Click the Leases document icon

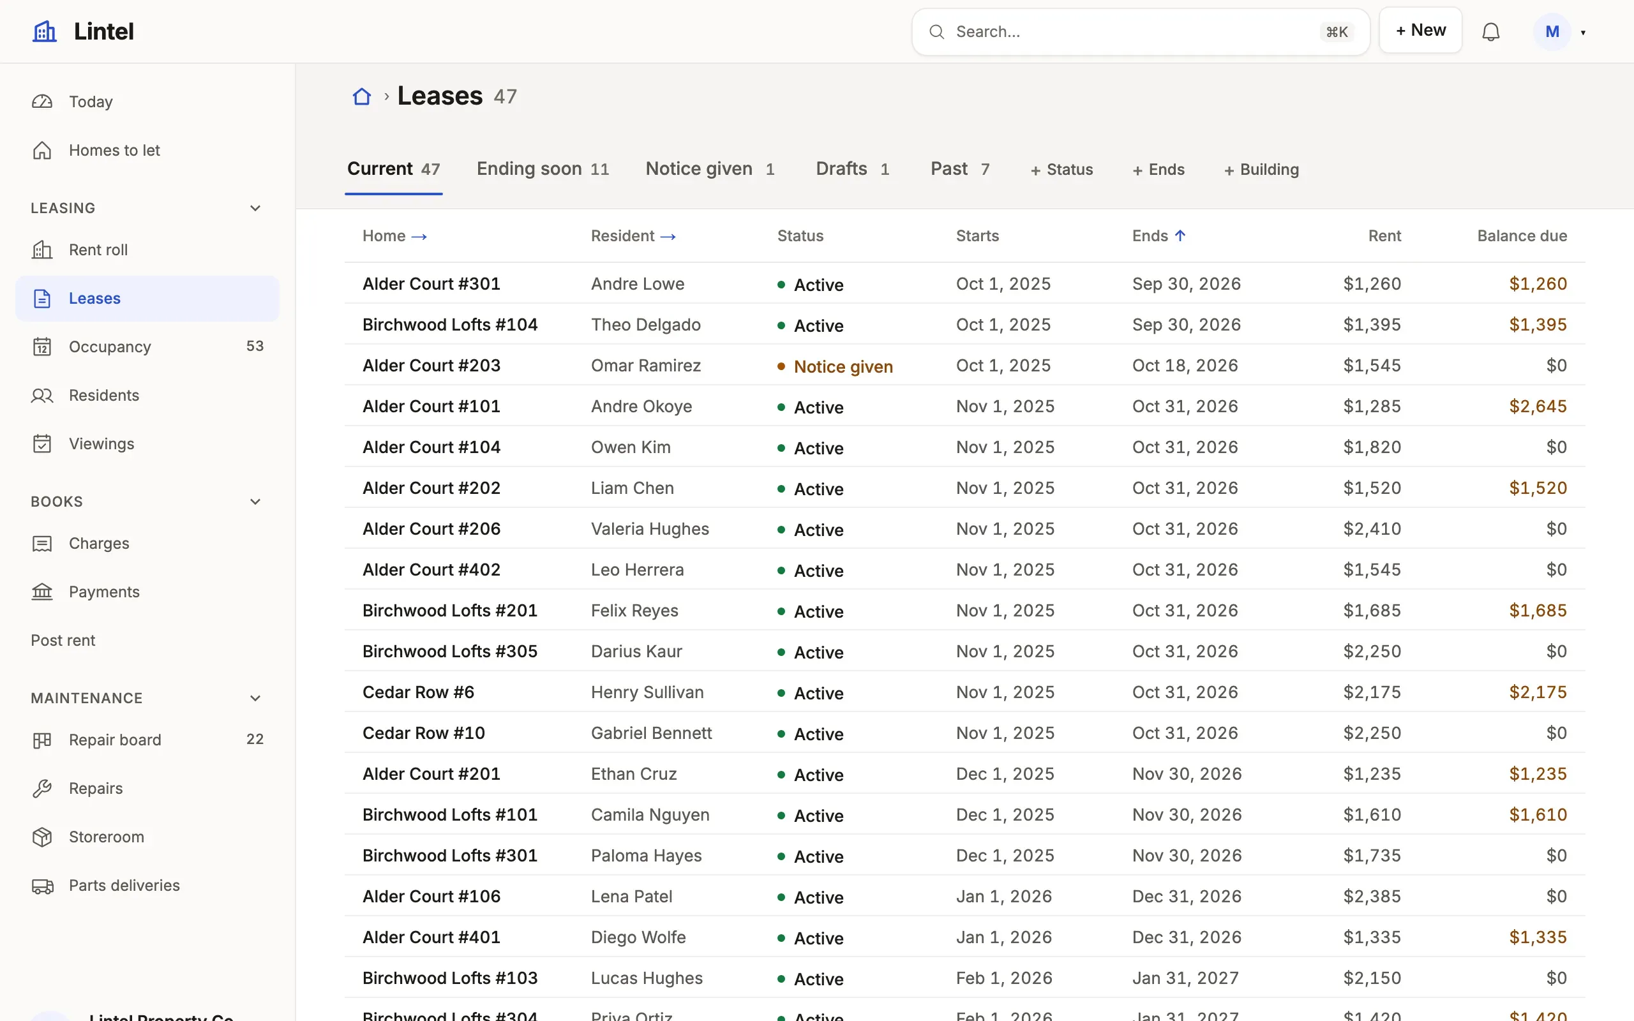(x=42, y=299)
